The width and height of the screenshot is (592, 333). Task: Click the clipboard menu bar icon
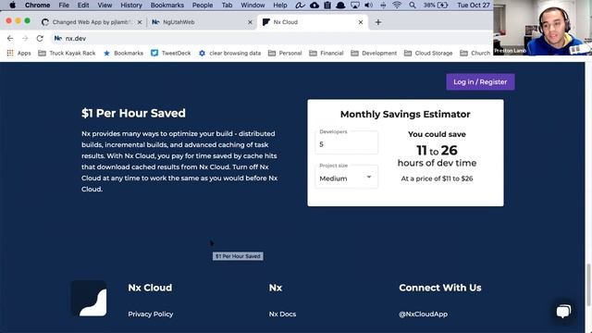327,5
